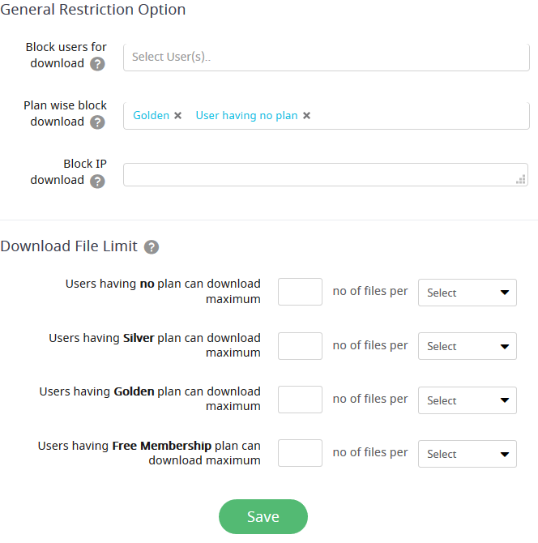
Task: Open period dropdown for Silver plan
Action: pyautogui.click(x=467, y=346)
